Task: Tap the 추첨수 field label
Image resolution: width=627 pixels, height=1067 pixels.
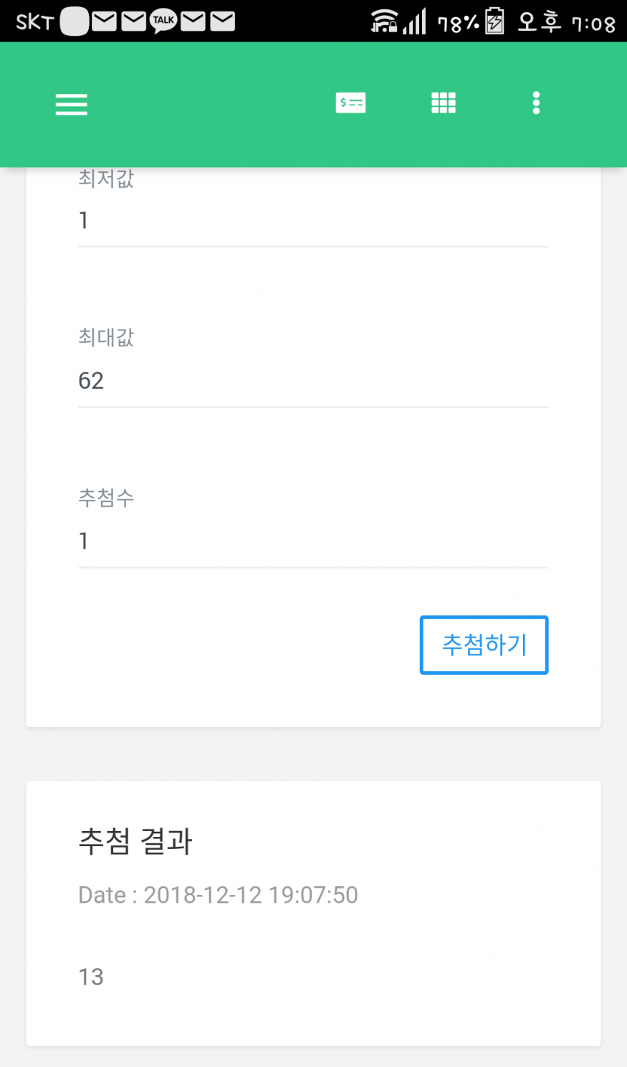Action: click(x=106, y=498)
